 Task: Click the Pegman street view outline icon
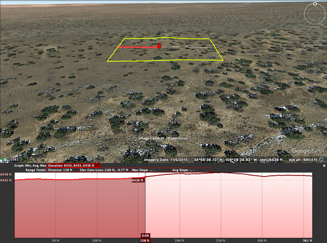pos(315,49)
